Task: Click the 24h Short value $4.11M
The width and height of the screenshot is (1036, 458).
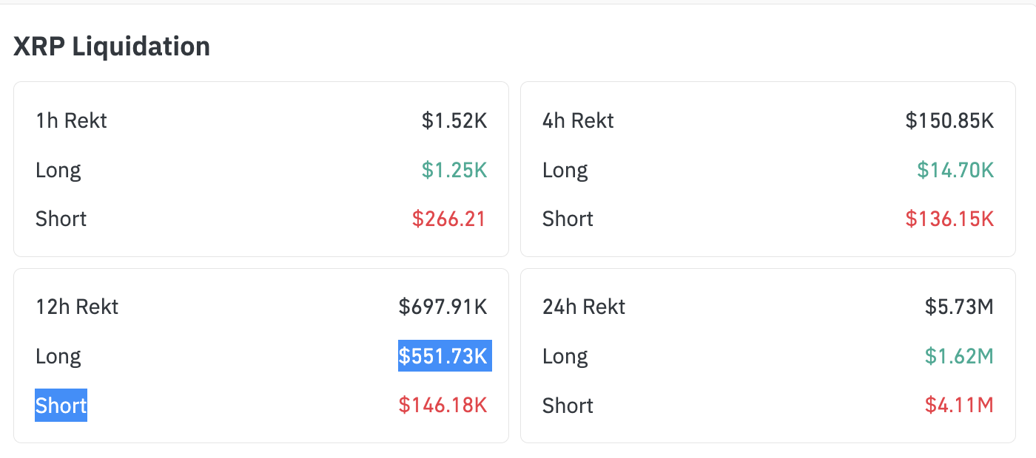Action: 959,406
